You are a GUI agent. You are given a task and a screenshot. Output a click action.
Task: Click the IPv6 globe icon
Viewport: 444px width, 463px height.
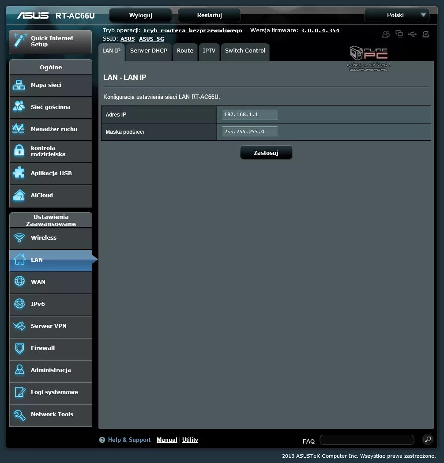[19, 303]
